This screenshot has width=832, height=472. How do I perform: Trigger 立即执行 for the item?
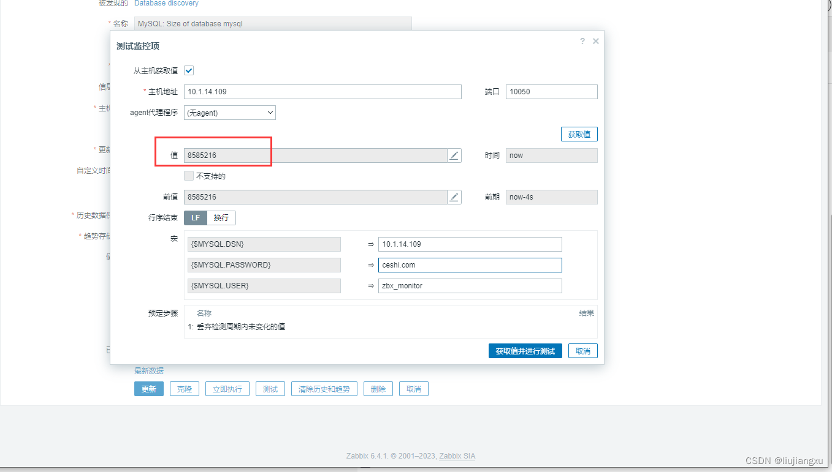click(x=227, y=388)
